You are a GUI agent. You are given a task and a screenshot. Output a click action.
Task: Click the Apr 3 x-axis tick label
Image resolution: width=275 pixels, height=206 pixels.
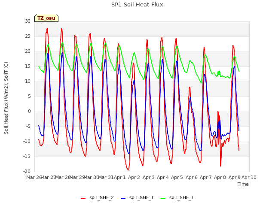pyautogui.click(x=149, y=177)
